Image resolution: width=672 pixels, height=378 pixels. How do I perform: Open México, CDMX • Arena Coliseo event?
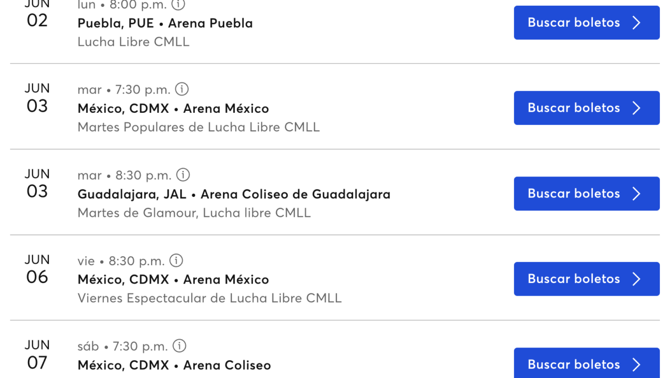click(x=174, y=365)
